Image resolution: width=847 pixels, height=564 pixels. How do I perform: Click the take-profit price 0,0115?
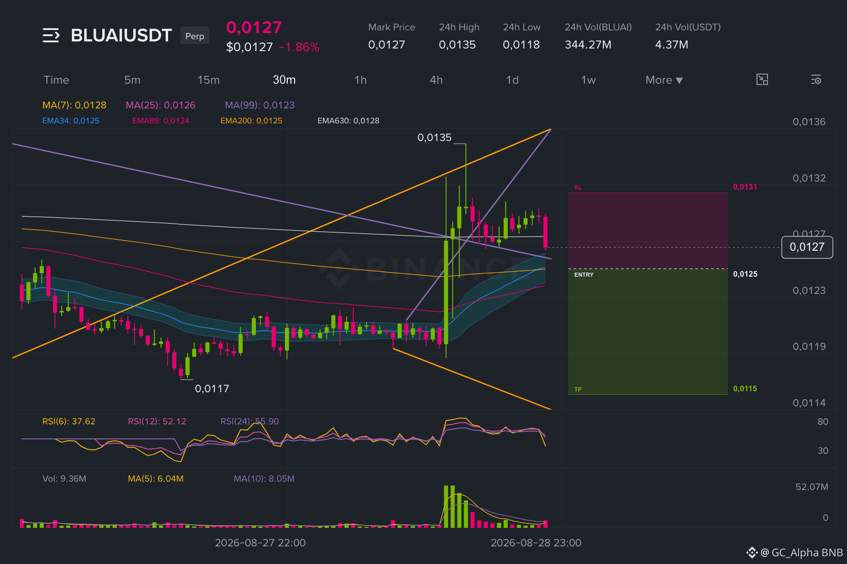click(745, 389)
